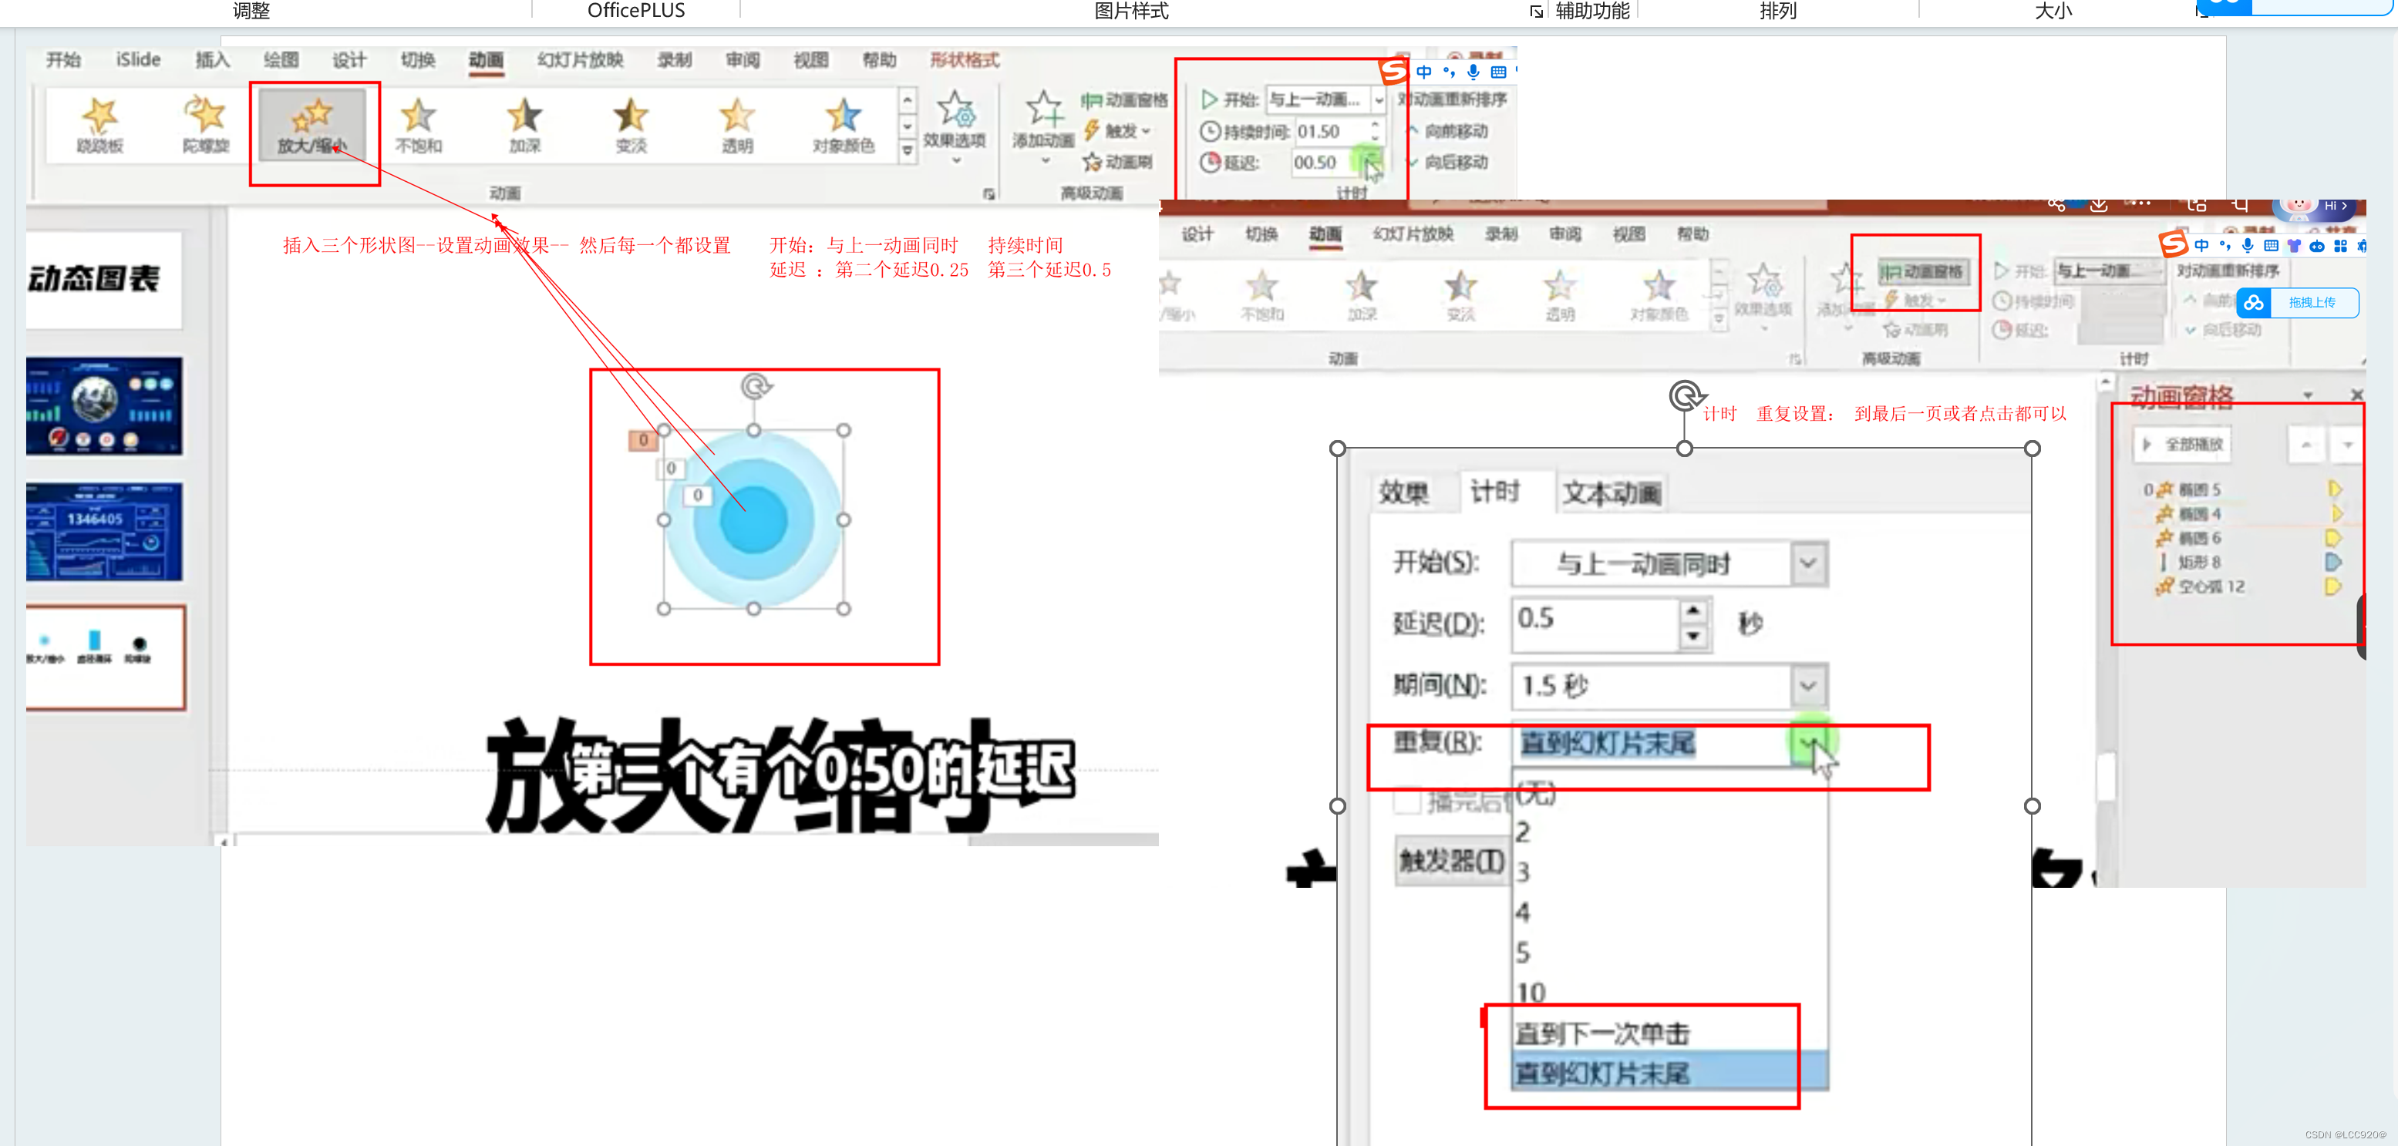Click the 触发器(T) trigger button
This screenshot has height=1146, width=2398.
click(x=1450, y=862)
